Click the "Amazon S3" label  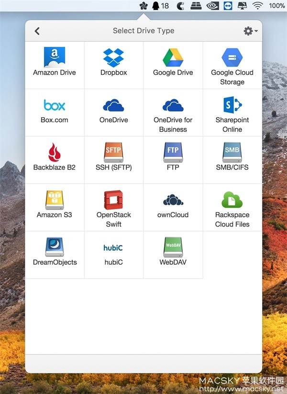[55, 215]
